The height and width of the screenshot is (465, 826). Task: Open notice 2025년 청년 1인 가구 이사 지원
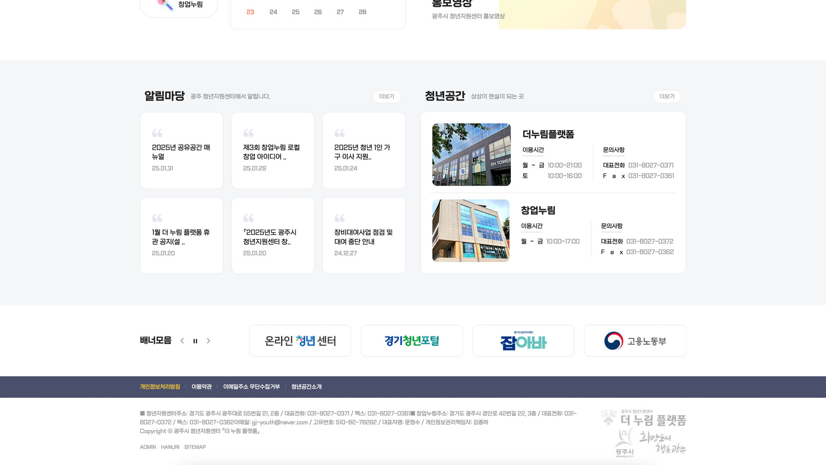364,151
